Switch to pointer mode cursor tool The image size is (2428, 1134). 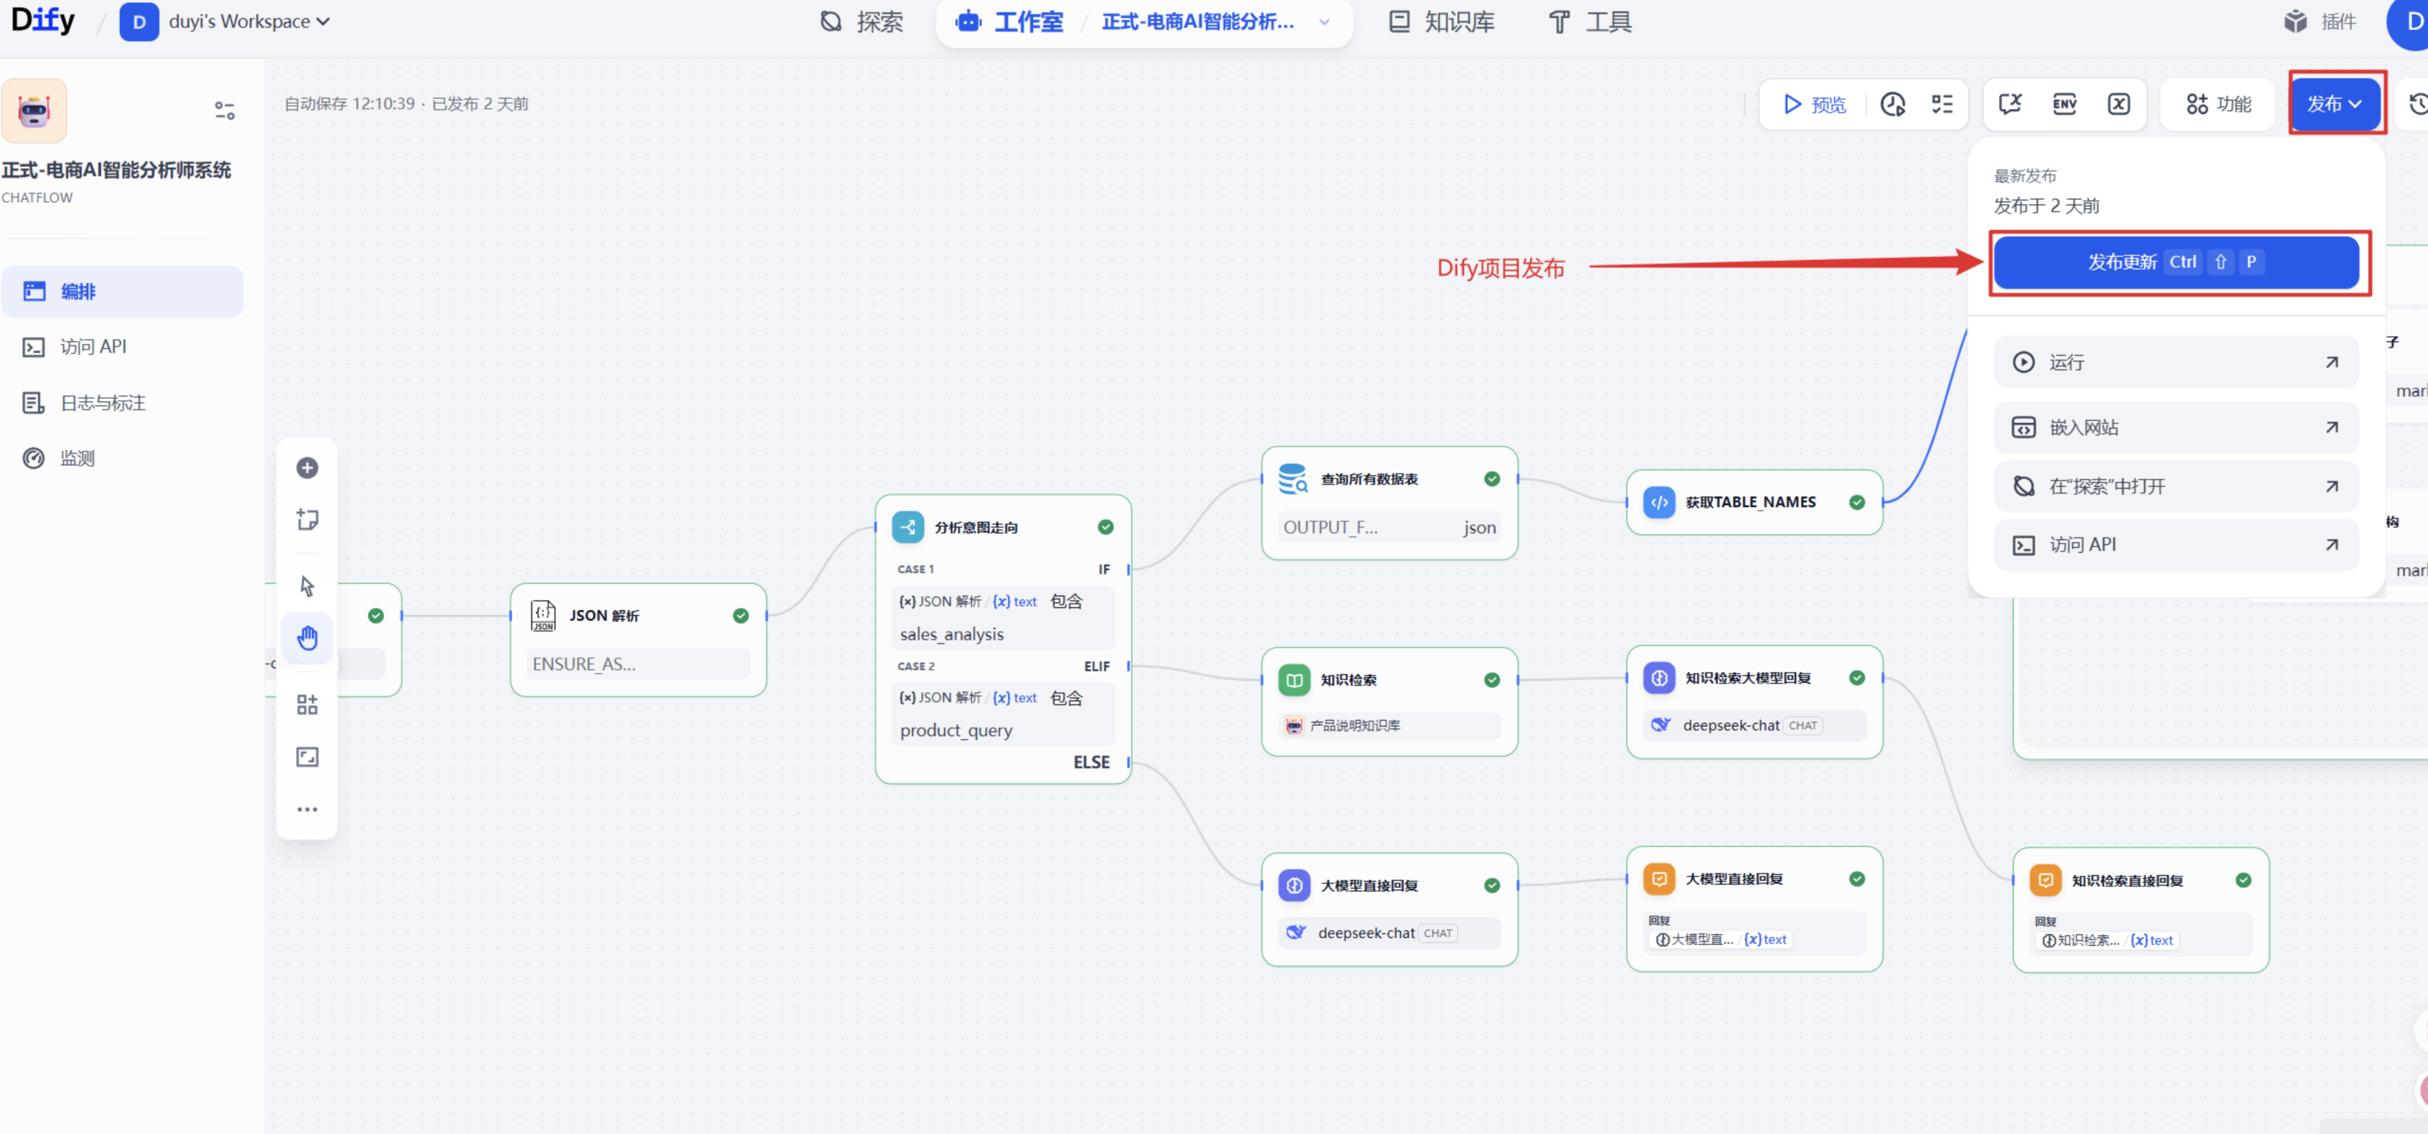pos(307,586)
